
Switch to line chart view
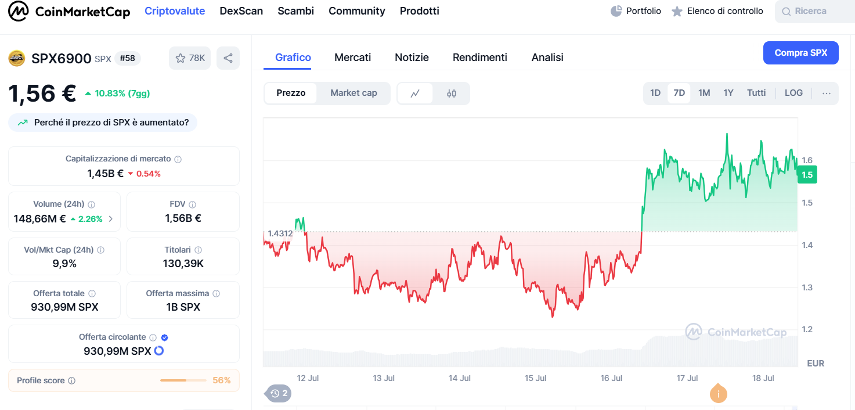tap(415, 93)
